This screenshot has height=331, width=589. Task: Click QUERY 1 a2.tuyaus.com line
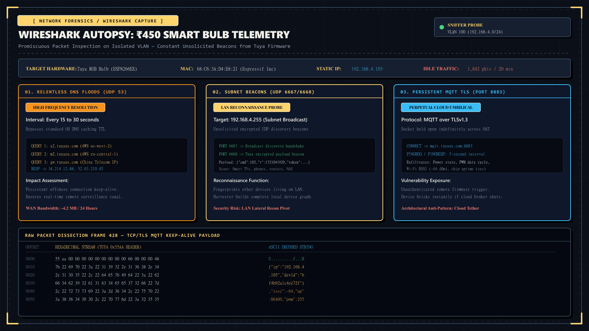pos(71,146)
